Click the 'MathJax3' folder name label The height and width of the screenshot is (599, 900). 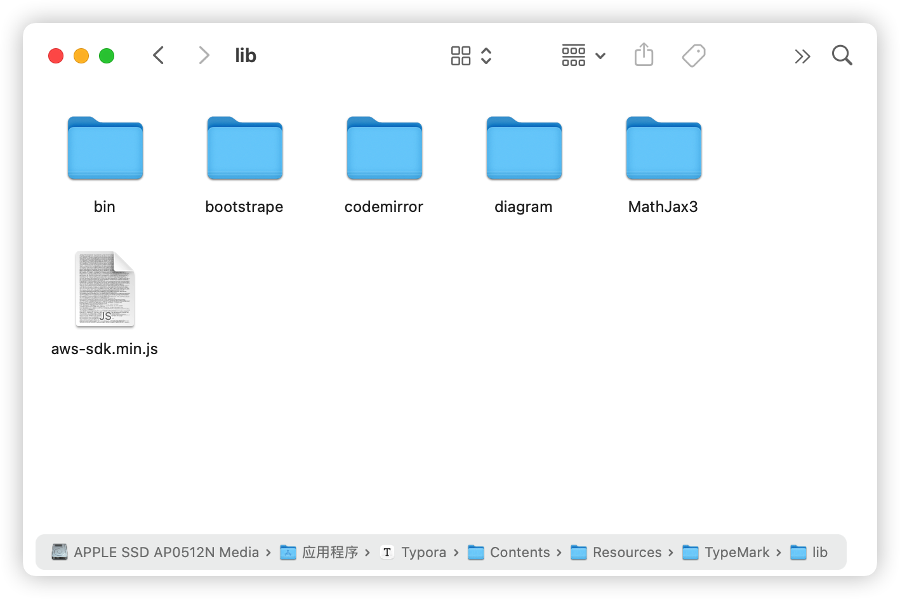663,207
